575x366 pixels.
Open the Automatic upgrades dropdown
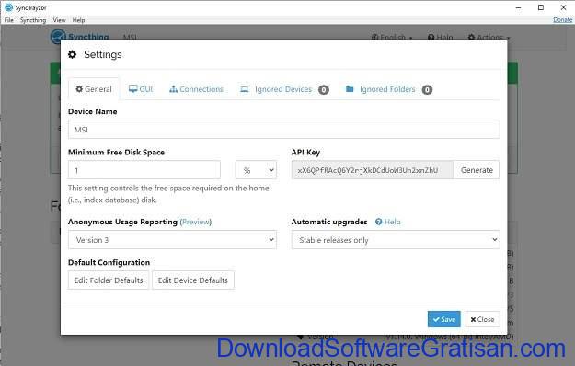pyautogui.click(x=396, y=240)
